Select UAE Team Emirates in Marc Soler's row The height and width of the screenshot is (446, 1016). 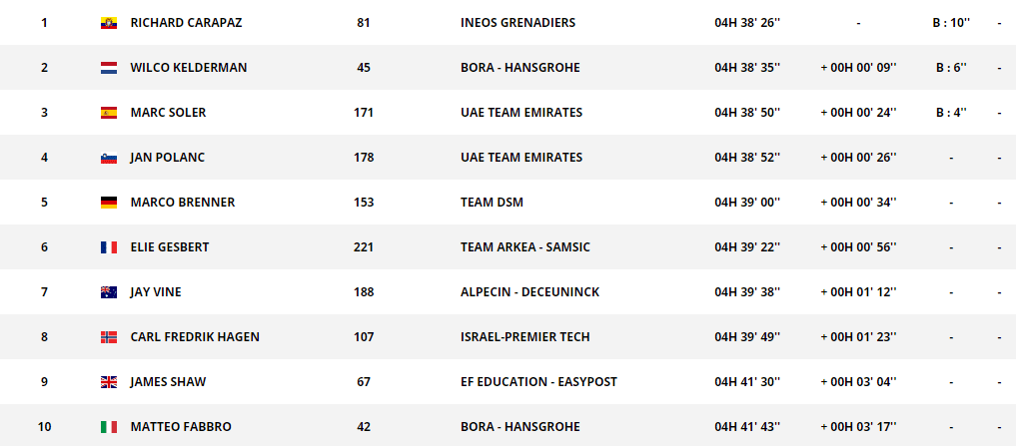point(521,113)
